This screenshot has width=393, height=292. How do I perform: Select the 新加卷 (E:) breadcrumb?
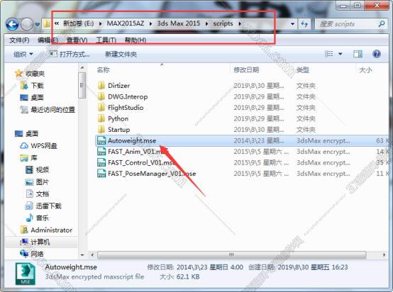(78, 23)
